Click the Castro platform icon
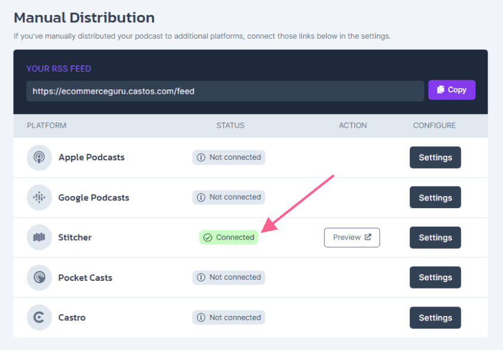The width and height of the screenshot is (503, 350). coord(39,317)
